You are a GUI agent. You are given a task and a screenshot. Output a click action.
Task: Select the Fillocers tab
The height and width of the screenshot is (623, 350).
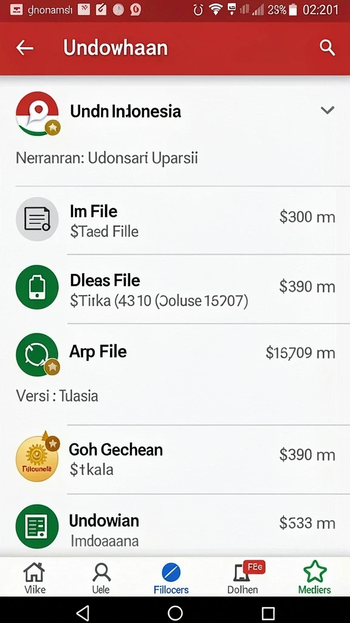[x=171, y=578]
